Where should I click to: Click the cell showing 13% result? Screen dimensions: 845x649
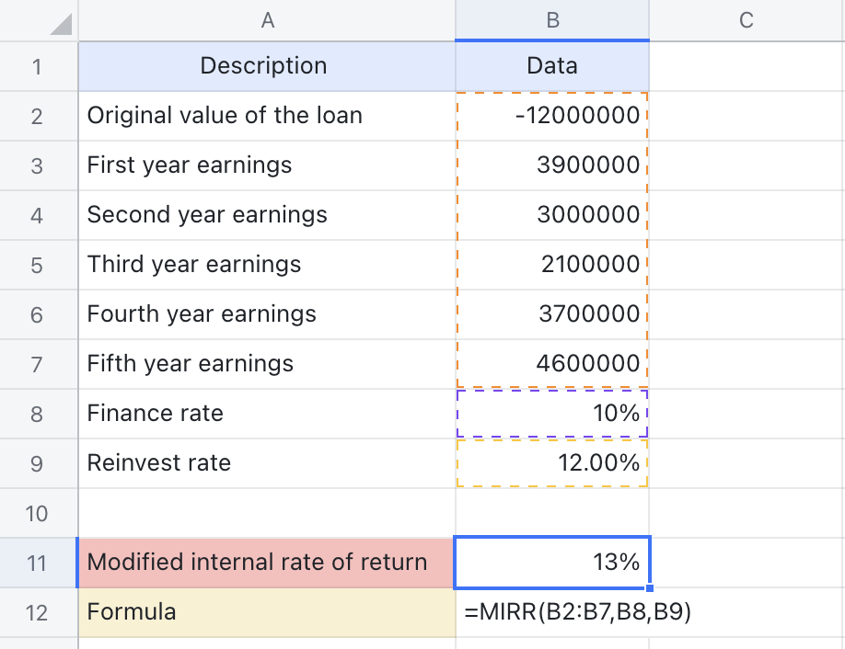pyautogui.click(x=551, y=562)
